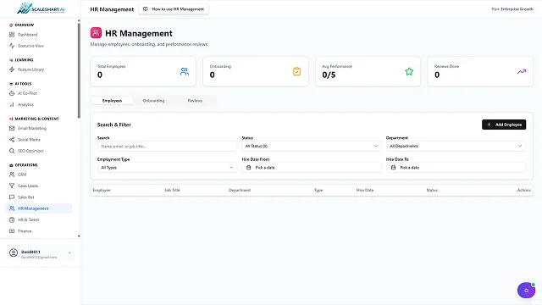Open Email Marketing

pos(38,128)
